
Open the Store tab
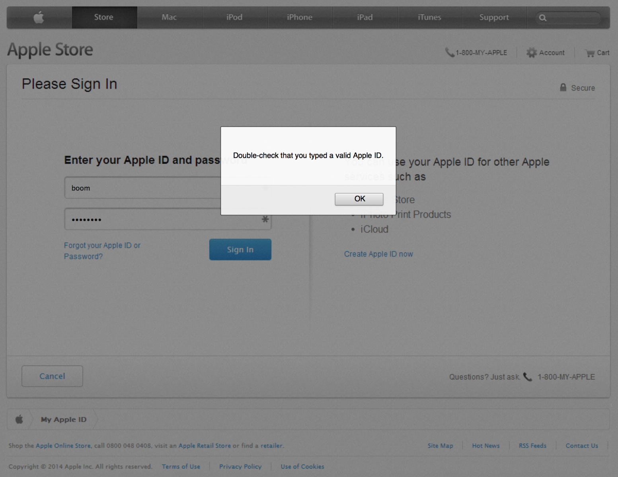tap(104, 17)
